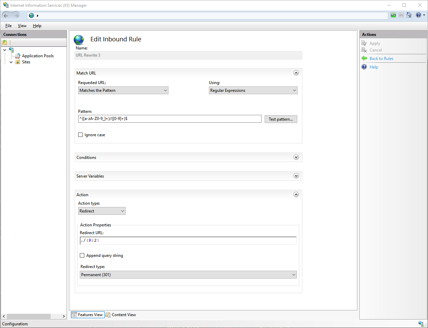The image size is (428, 328).
Task: Open the View menu
Action: tap(22, 26)
